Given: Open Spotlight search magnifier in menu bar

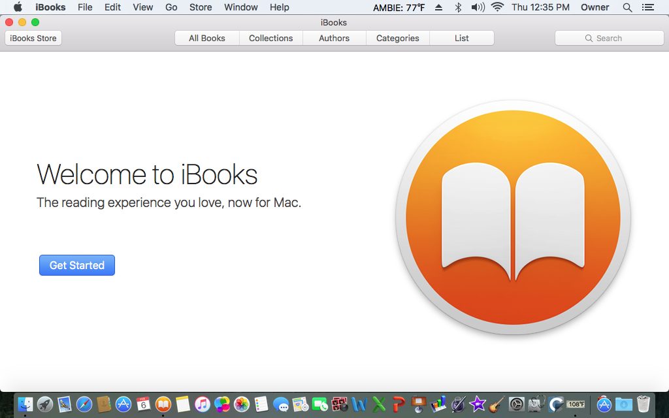Looking at the screenshot, I should [x=627, y=7].
